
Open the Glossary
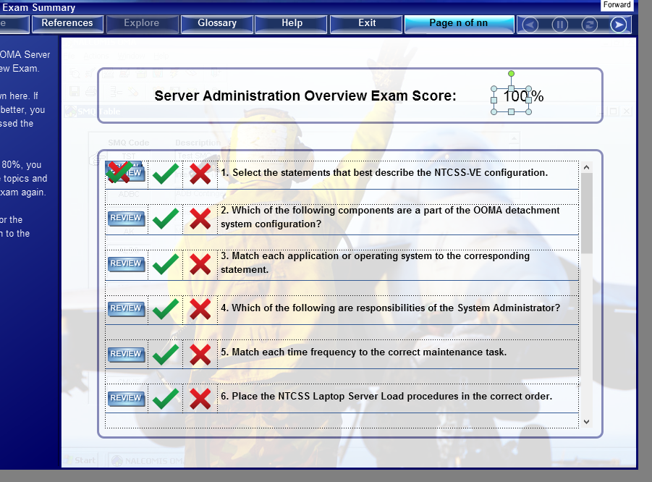[216, 23]
